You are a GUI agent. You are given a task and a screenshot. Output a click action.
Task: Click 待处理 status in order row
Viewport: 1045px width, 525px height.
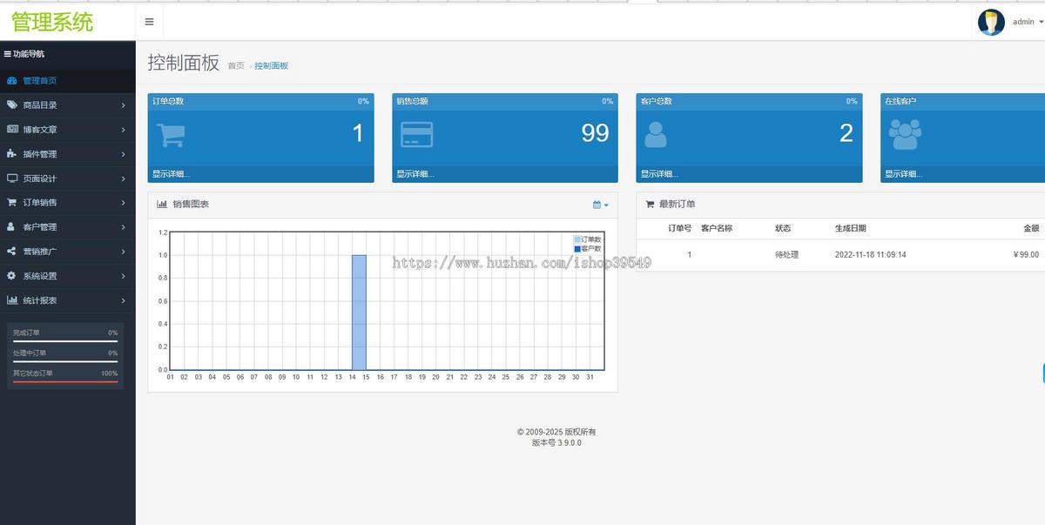pyautogui.click(x=786, y=255)
